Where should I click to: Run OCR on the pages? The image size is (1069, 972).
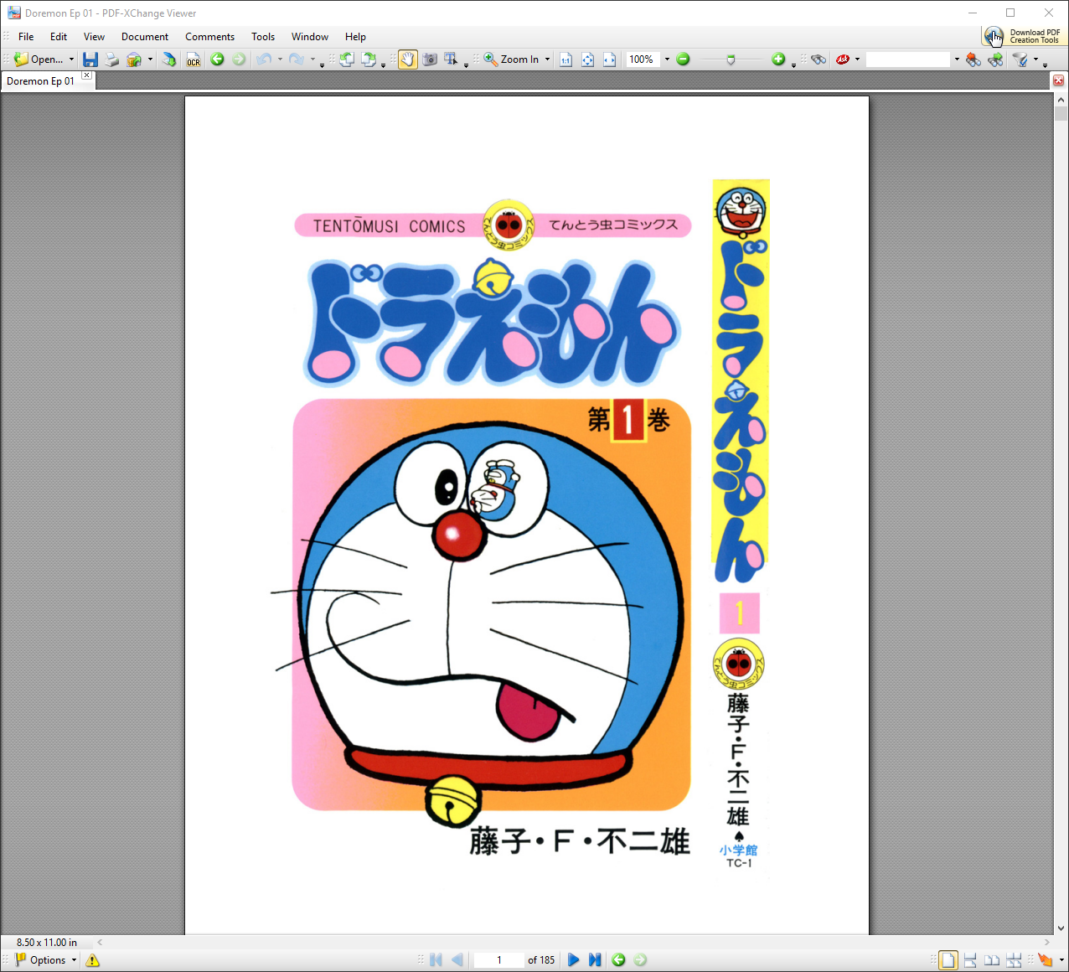[x=194, y=59]
